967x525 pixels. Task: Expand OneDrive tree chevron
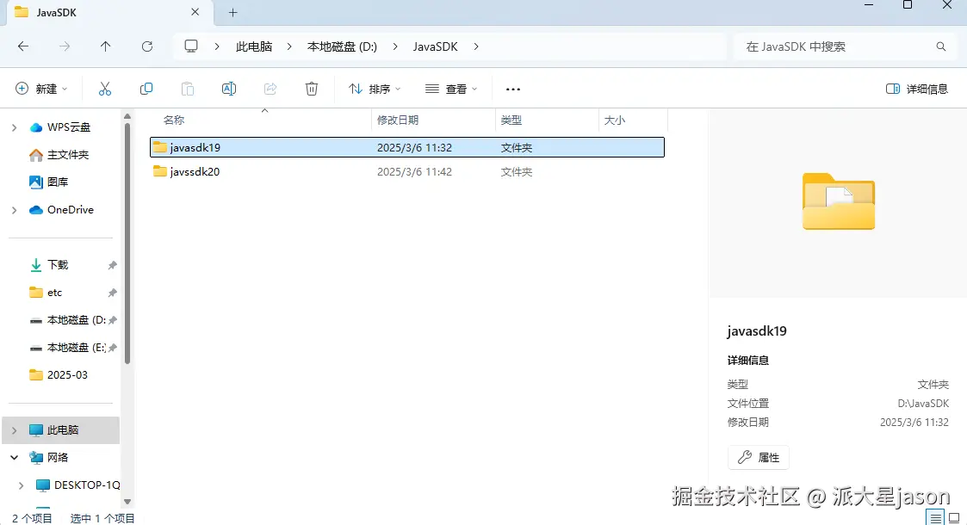[14, 210]
